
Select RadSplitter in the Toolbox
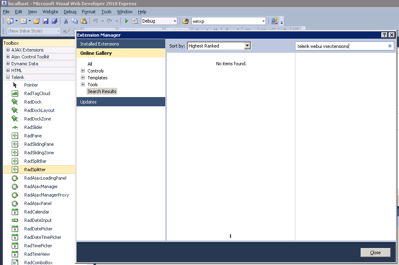click(39, 170)
